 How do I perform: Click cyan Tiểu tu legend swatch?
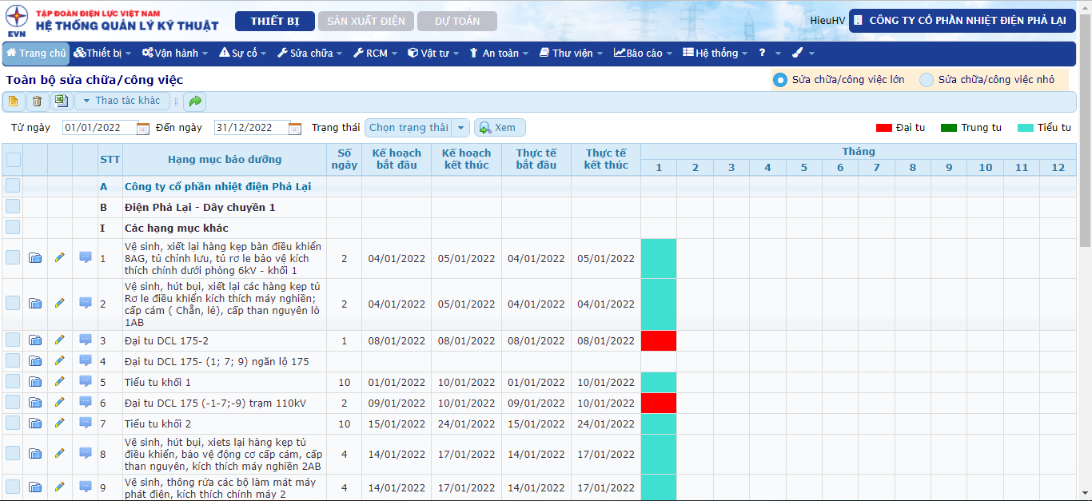1026,128
